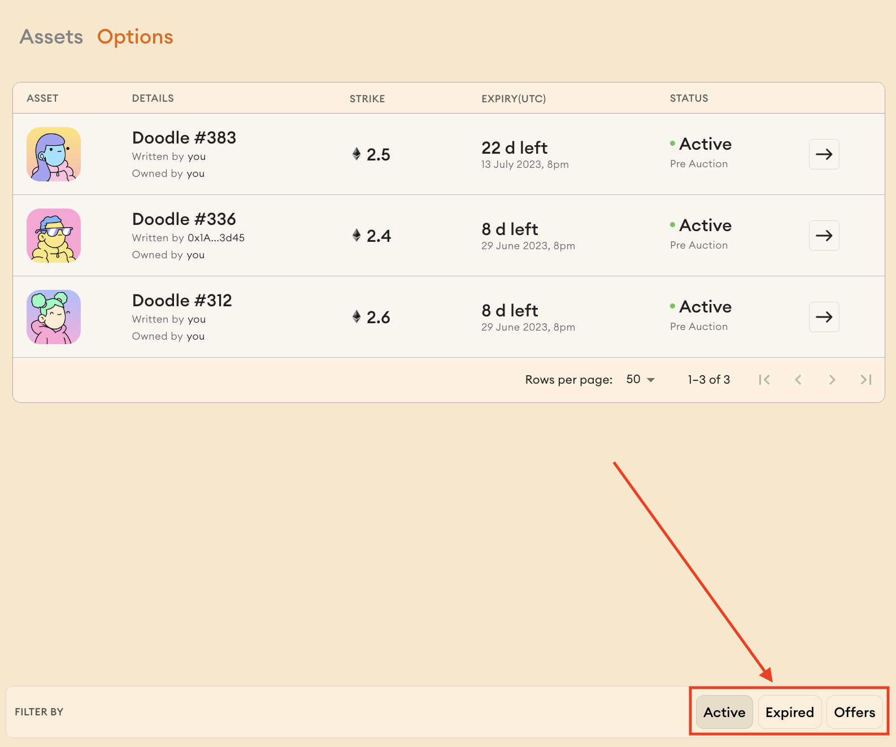Click the EXPIRY(UTC) column header
Image resolution: width=896 pixels, height=747 pixels.
click(514, 99)
